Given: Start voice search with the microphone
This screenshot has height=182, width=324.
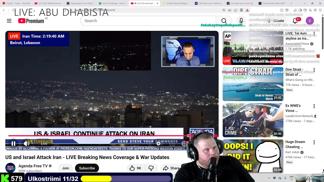Looking at the screenshot, I should point(241,21).
